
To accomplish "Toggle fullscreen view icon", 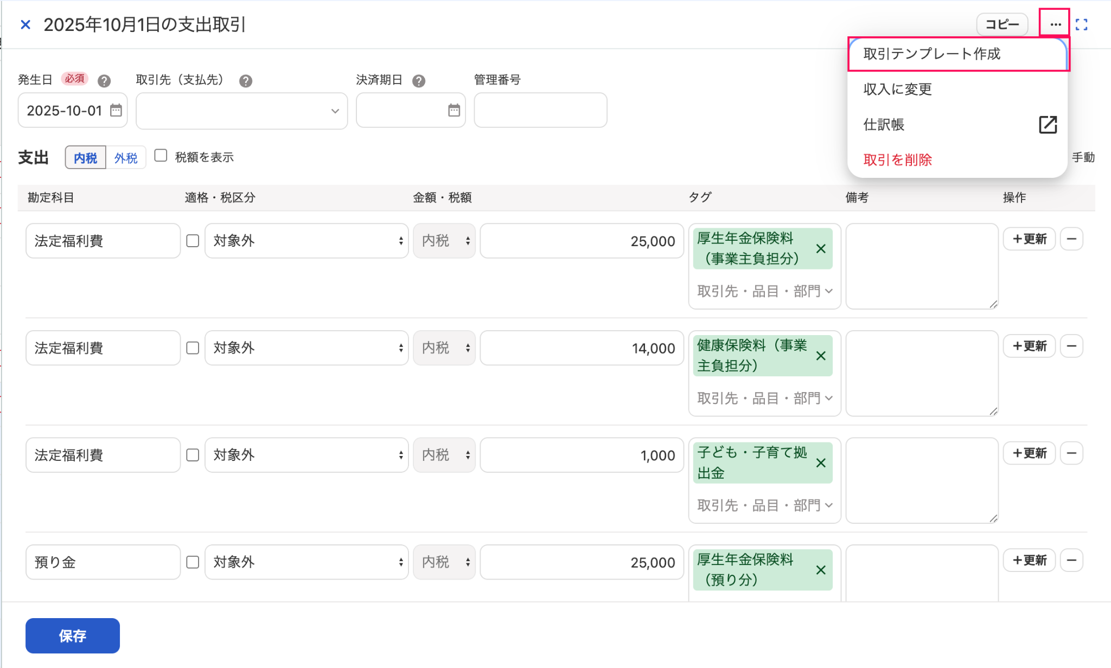I will [1081, 24].
